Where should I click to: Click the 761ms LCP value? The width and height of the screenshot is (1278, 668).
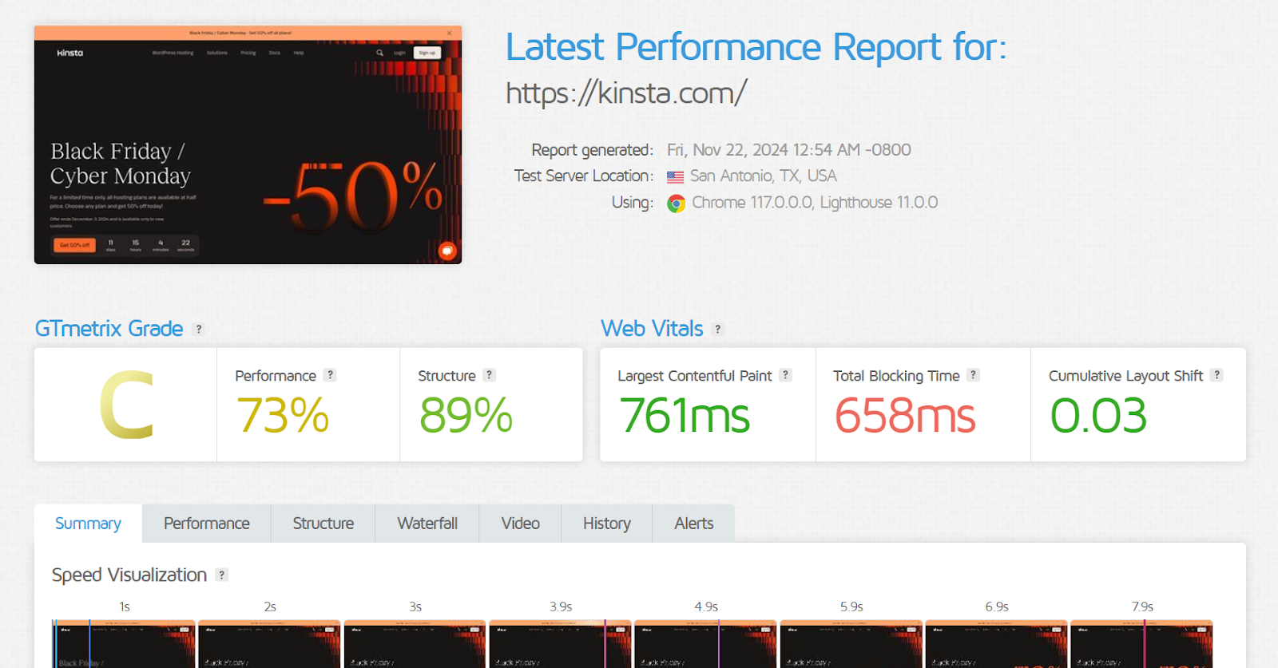point(685,416)
